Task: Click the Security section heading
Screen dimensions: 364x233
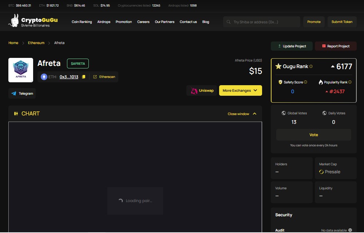Action: pyautogui.click(x=284, y=215)
